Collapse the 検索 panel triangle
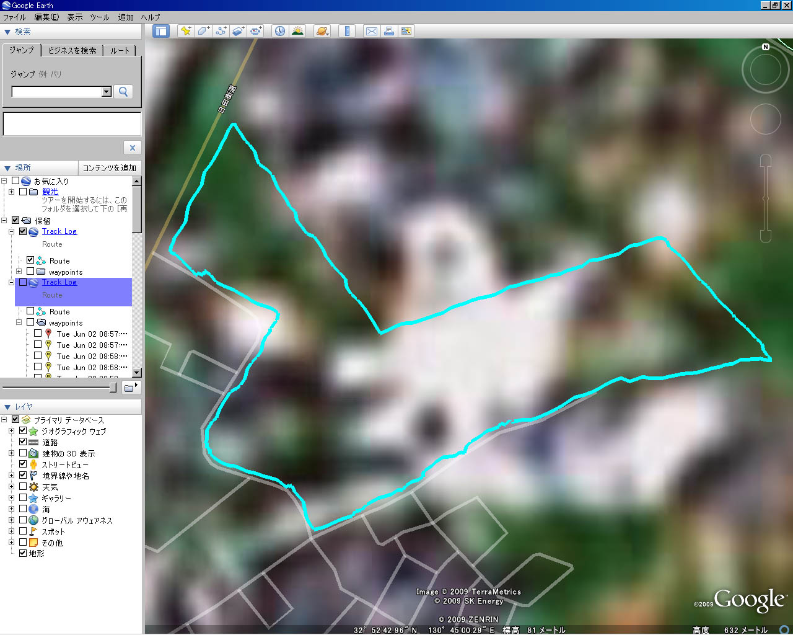The height and width of the screenshot is (635, 793). pyautogui.click(x=7, y=32)
